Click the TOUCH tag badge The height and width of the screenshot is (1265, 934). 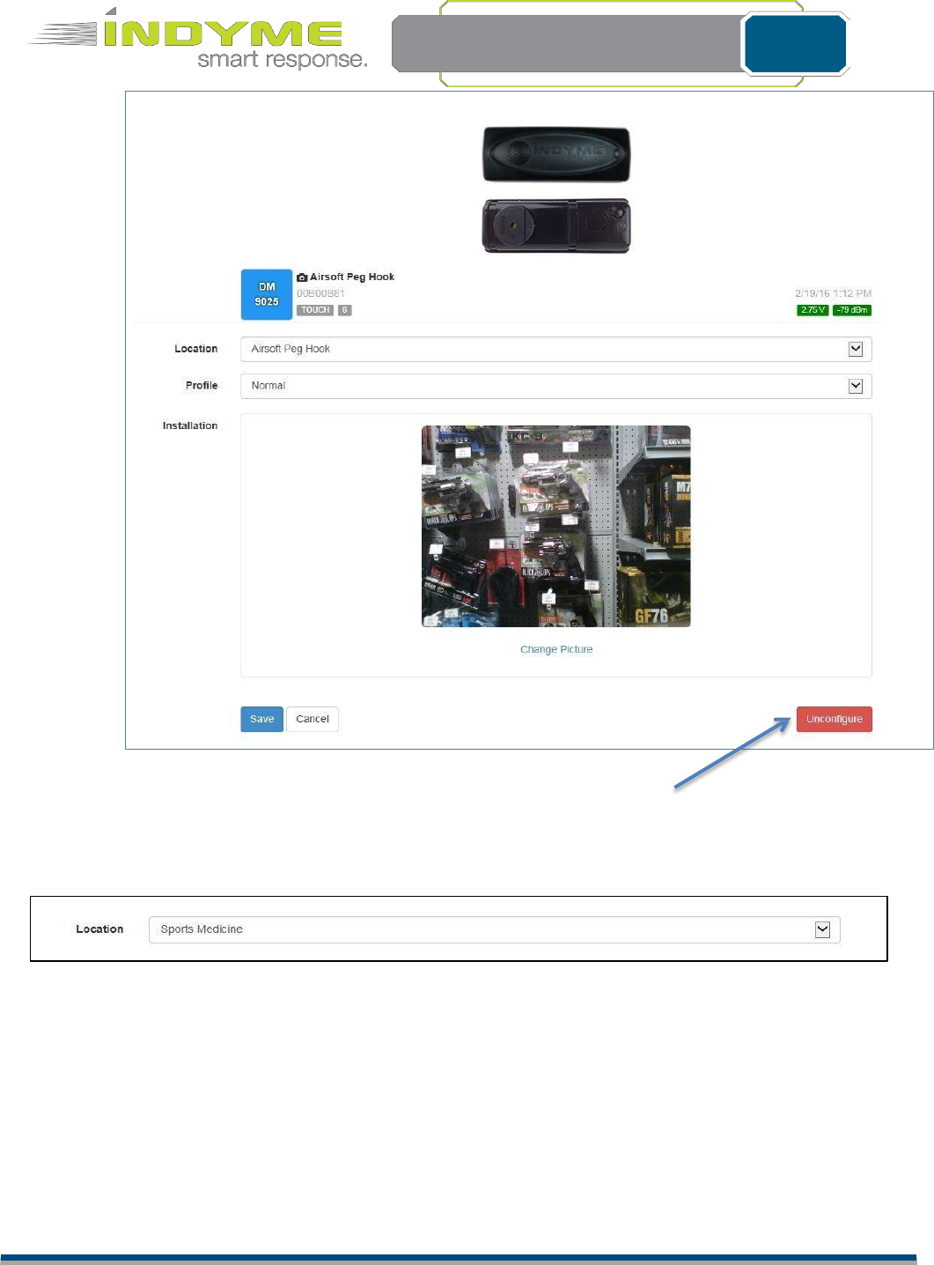(315, 310)
